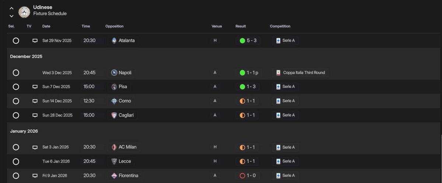The width and height of the screenshot is (442, 183).
Task: Click the TV column header
Action: pos(29,26)
